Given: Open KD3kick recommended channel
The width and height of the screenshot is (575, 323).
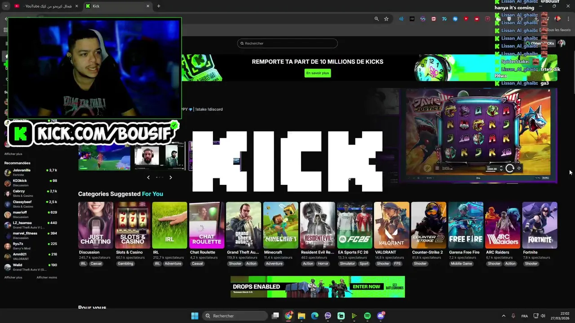Looking at the screenshot, I should pos(31,183).
